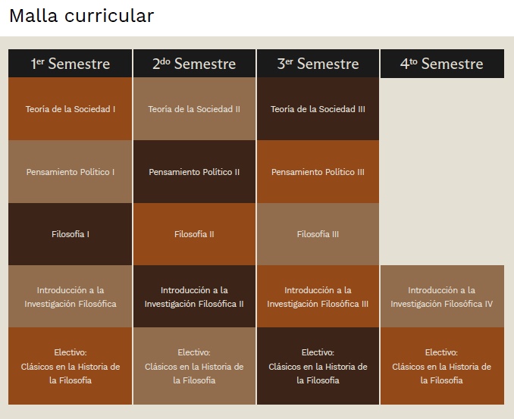Select the 3er Semestre header

318,64
